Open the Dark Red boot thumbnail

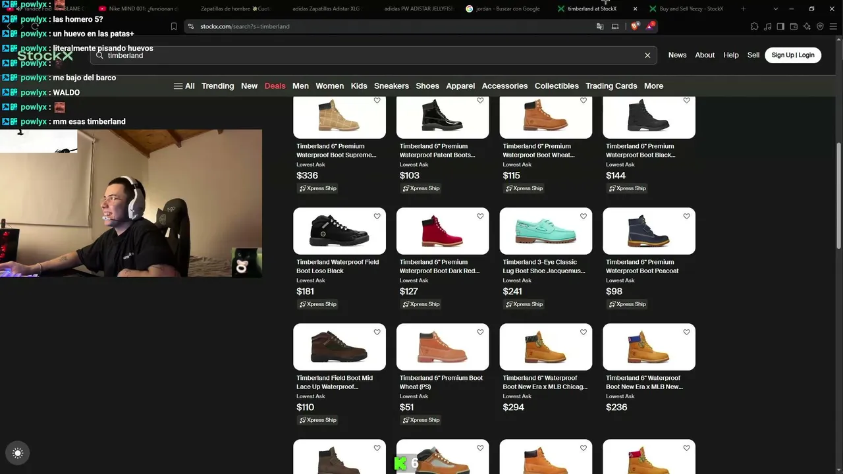(x=443, y=231)
